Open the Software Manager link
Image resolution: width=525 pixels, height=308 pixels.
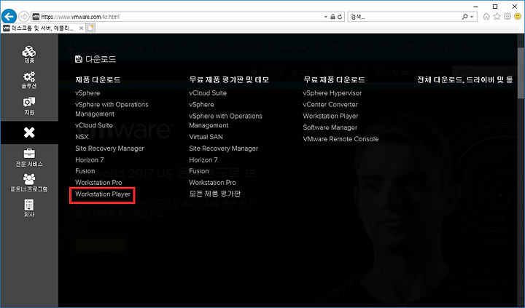(x=330, y=127)
